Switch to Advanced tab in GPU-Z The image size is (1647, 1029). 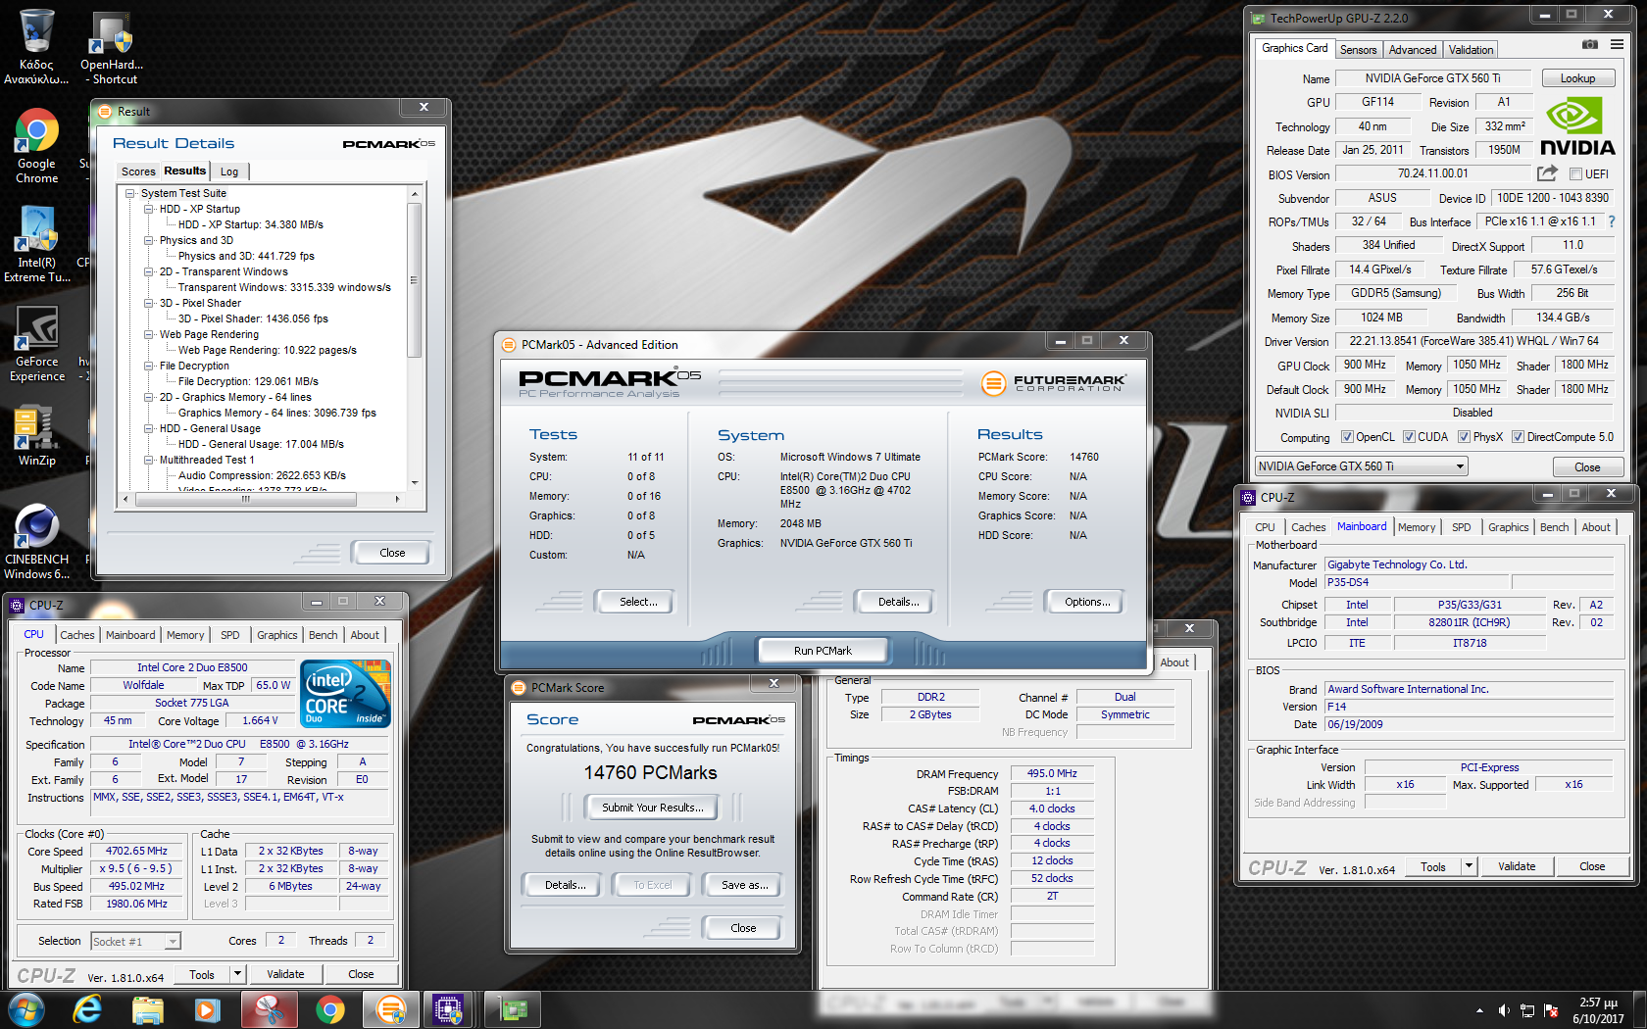tap(1412, 50)
